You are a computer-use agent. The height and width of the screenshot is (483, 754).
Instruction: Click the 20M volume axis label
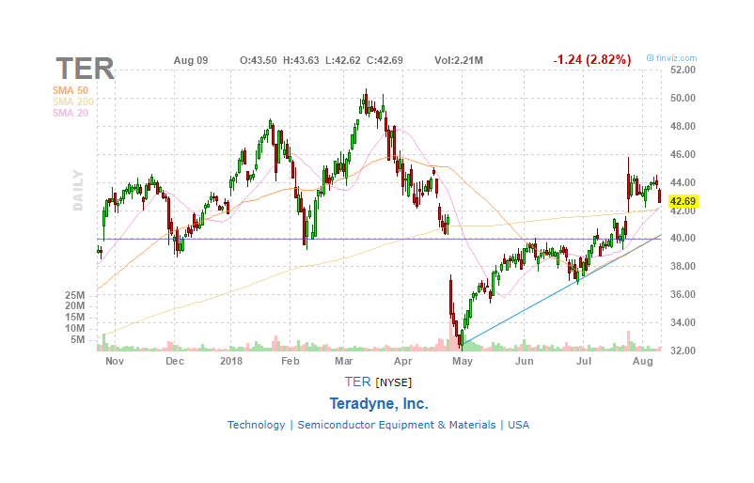(75, 306)
